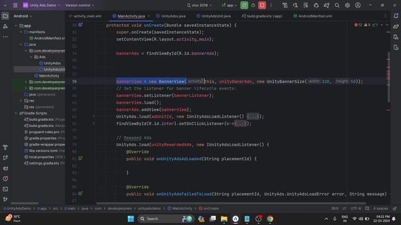Click the gutter icon beside onCreate line
The image size is (401, 225).
[80, 25]
